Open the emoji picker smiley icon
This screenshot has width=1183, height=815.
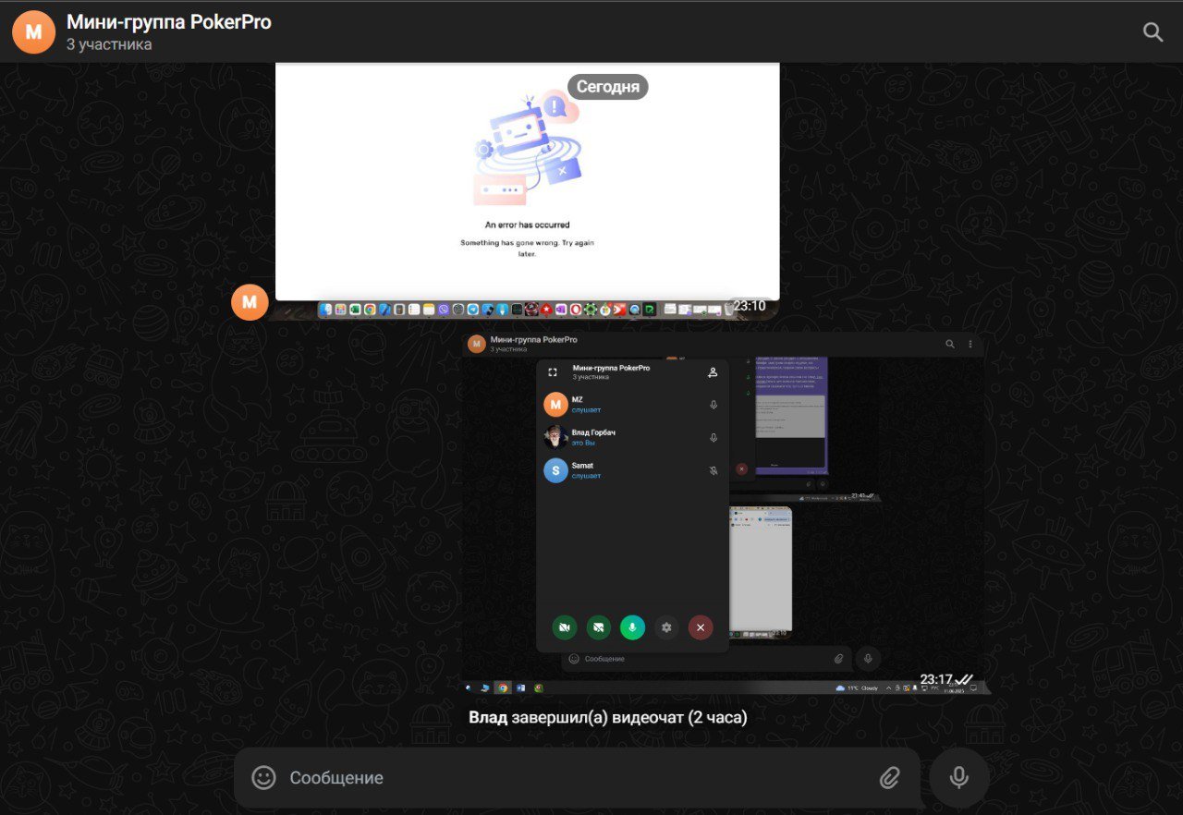point(264,777)
